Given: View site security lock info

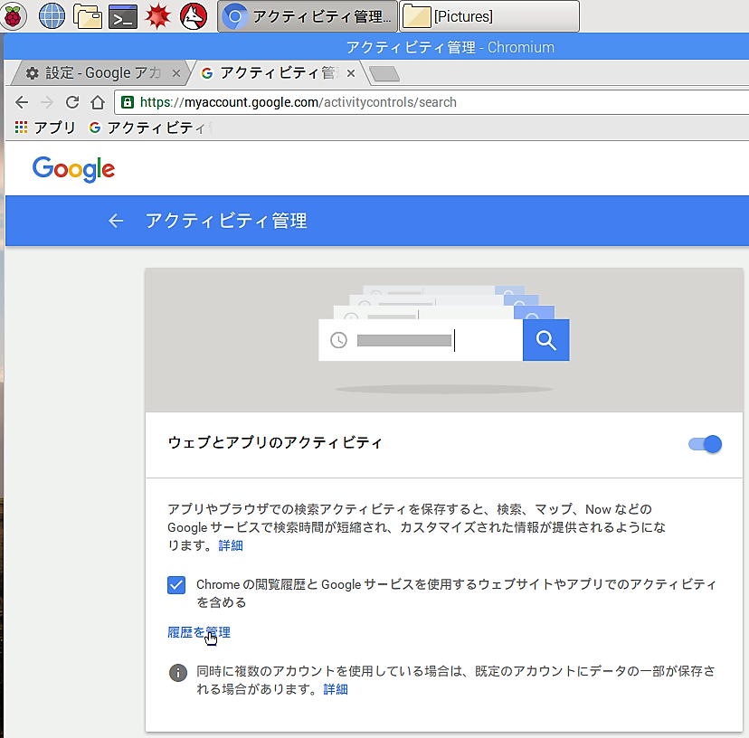Looking at the screenshot, I should pyautogui.click(x=127, y=102).
